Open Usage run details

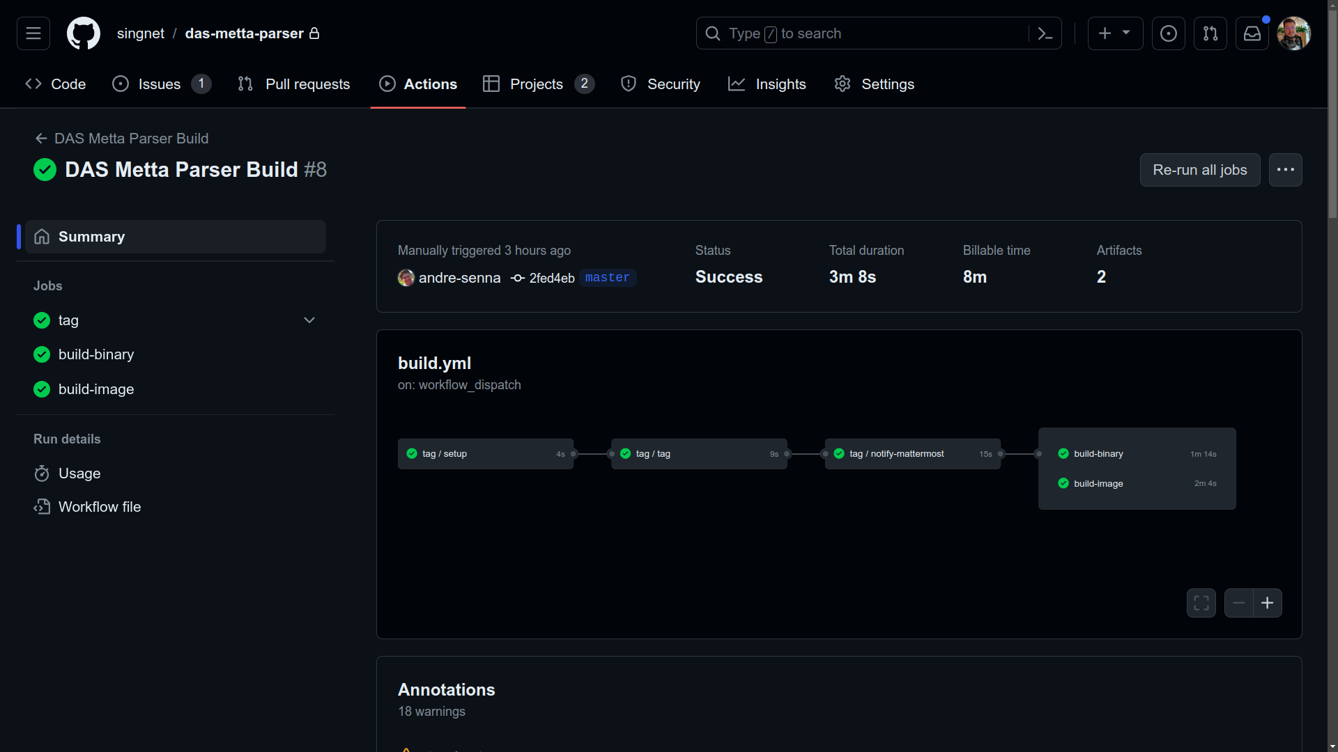(79, 473)
